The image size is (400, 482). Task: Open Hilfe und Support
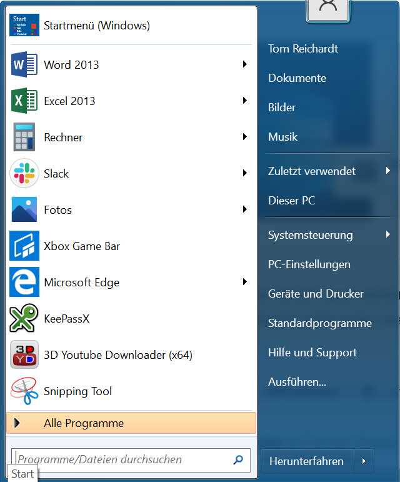click(x=312, y=353)
